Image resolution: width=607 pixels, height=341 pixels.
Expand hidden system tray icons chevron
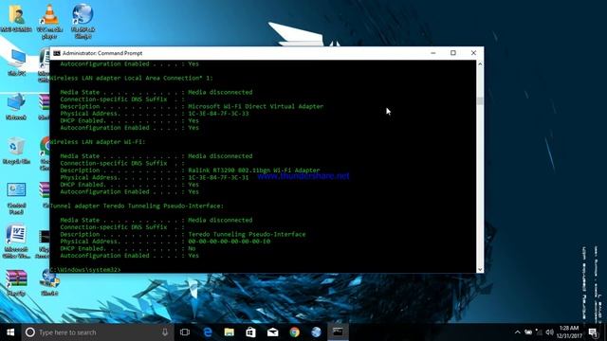518,332
